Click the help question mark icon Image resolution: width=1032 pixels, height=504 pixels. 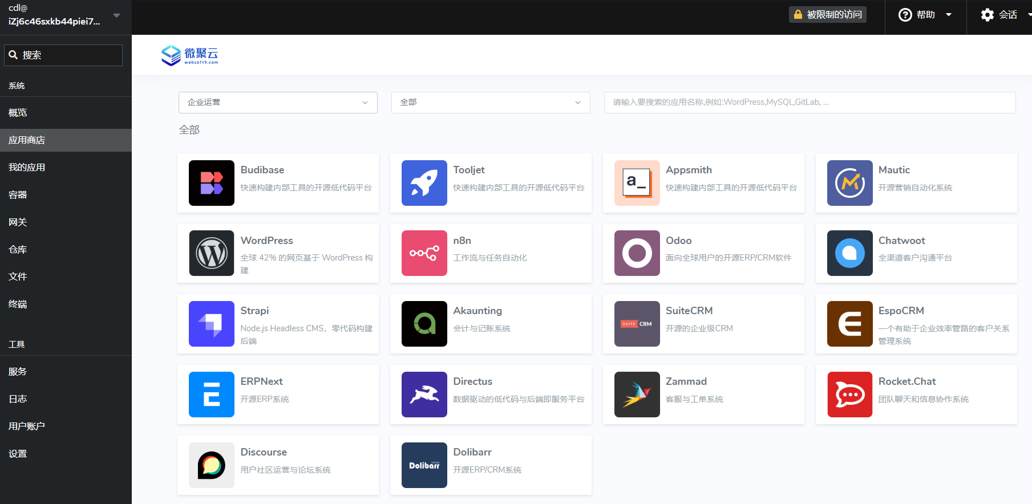[905, 15]
